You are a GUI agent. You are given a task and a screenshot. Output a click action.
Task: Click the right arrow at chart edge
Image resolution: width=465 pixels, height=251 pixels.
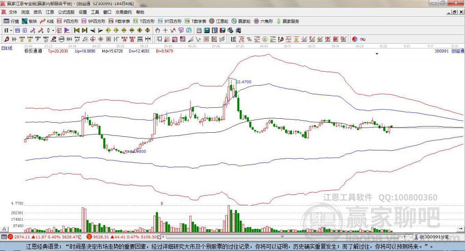(x=460, y=229)
